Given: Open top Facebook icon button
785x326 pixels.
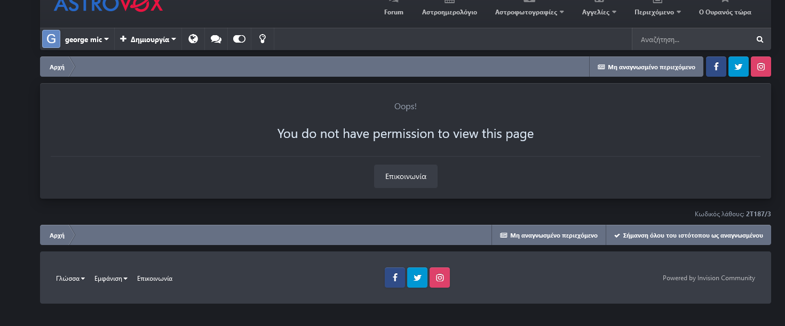Looking at the screenshot, I should [716, 67].
